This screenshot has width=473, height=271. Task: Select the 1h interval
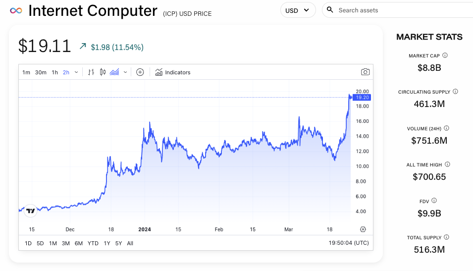click(x=54, y=72)
